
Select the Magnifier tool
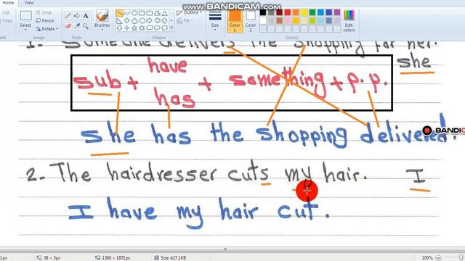pos(86,26)
